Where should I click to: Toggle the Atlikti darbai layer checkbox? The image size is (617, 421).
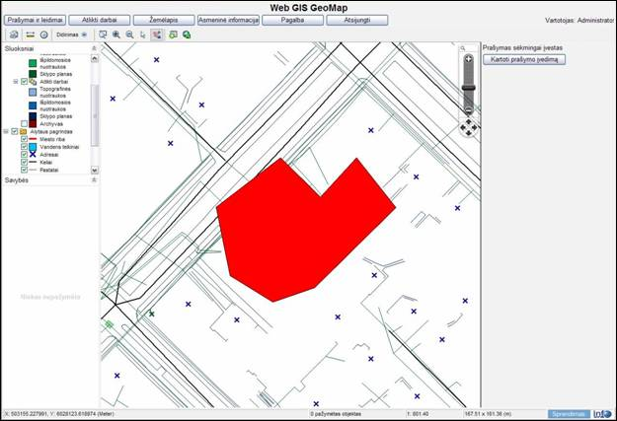(24, 82)
